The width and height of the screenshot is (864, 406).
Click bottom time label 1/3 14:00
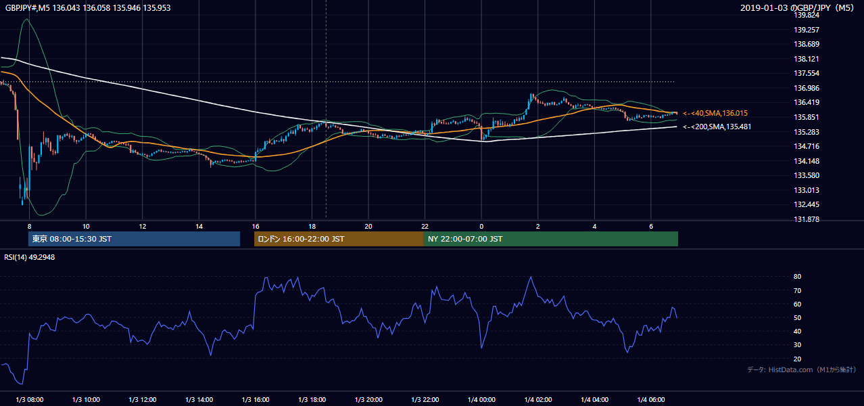[x=199, y=400]
